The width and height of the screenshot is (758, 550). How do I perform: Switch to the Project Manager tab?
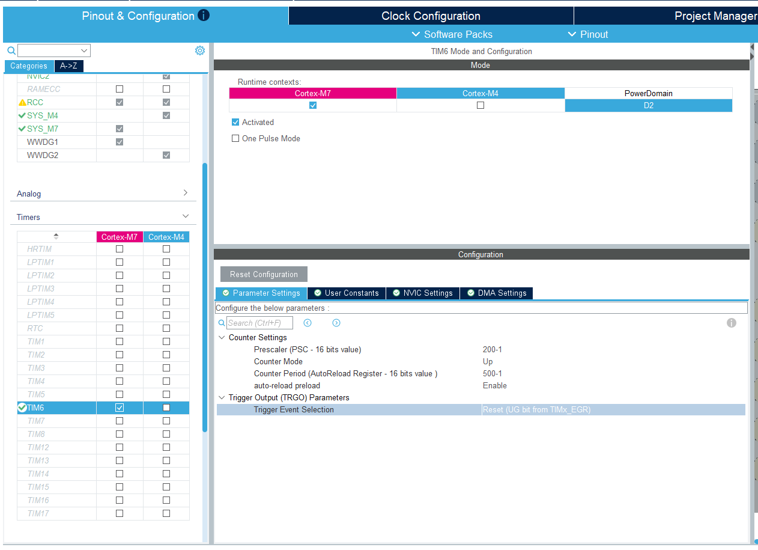click(x=666, y=16)
